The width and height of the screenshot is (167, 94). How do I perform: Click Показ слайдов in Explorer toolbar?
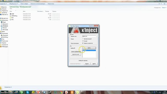(x=24, y=4)
